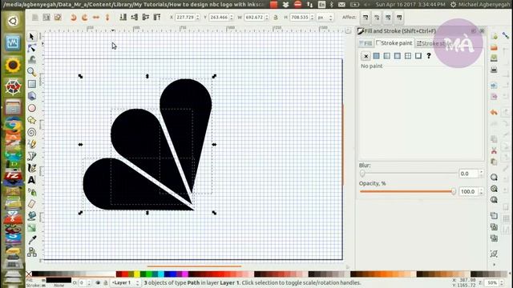Switch to the Fill tab
The image size is (513, 288).
[x=366, y=43]
